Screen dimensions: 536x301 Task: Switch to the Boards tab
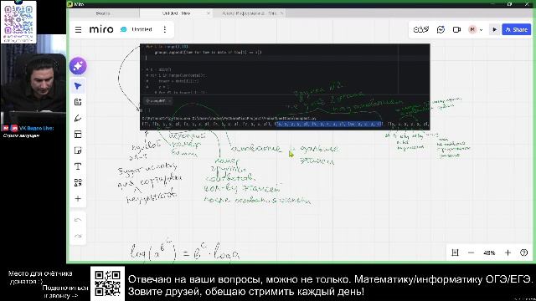tap(103, 13)
